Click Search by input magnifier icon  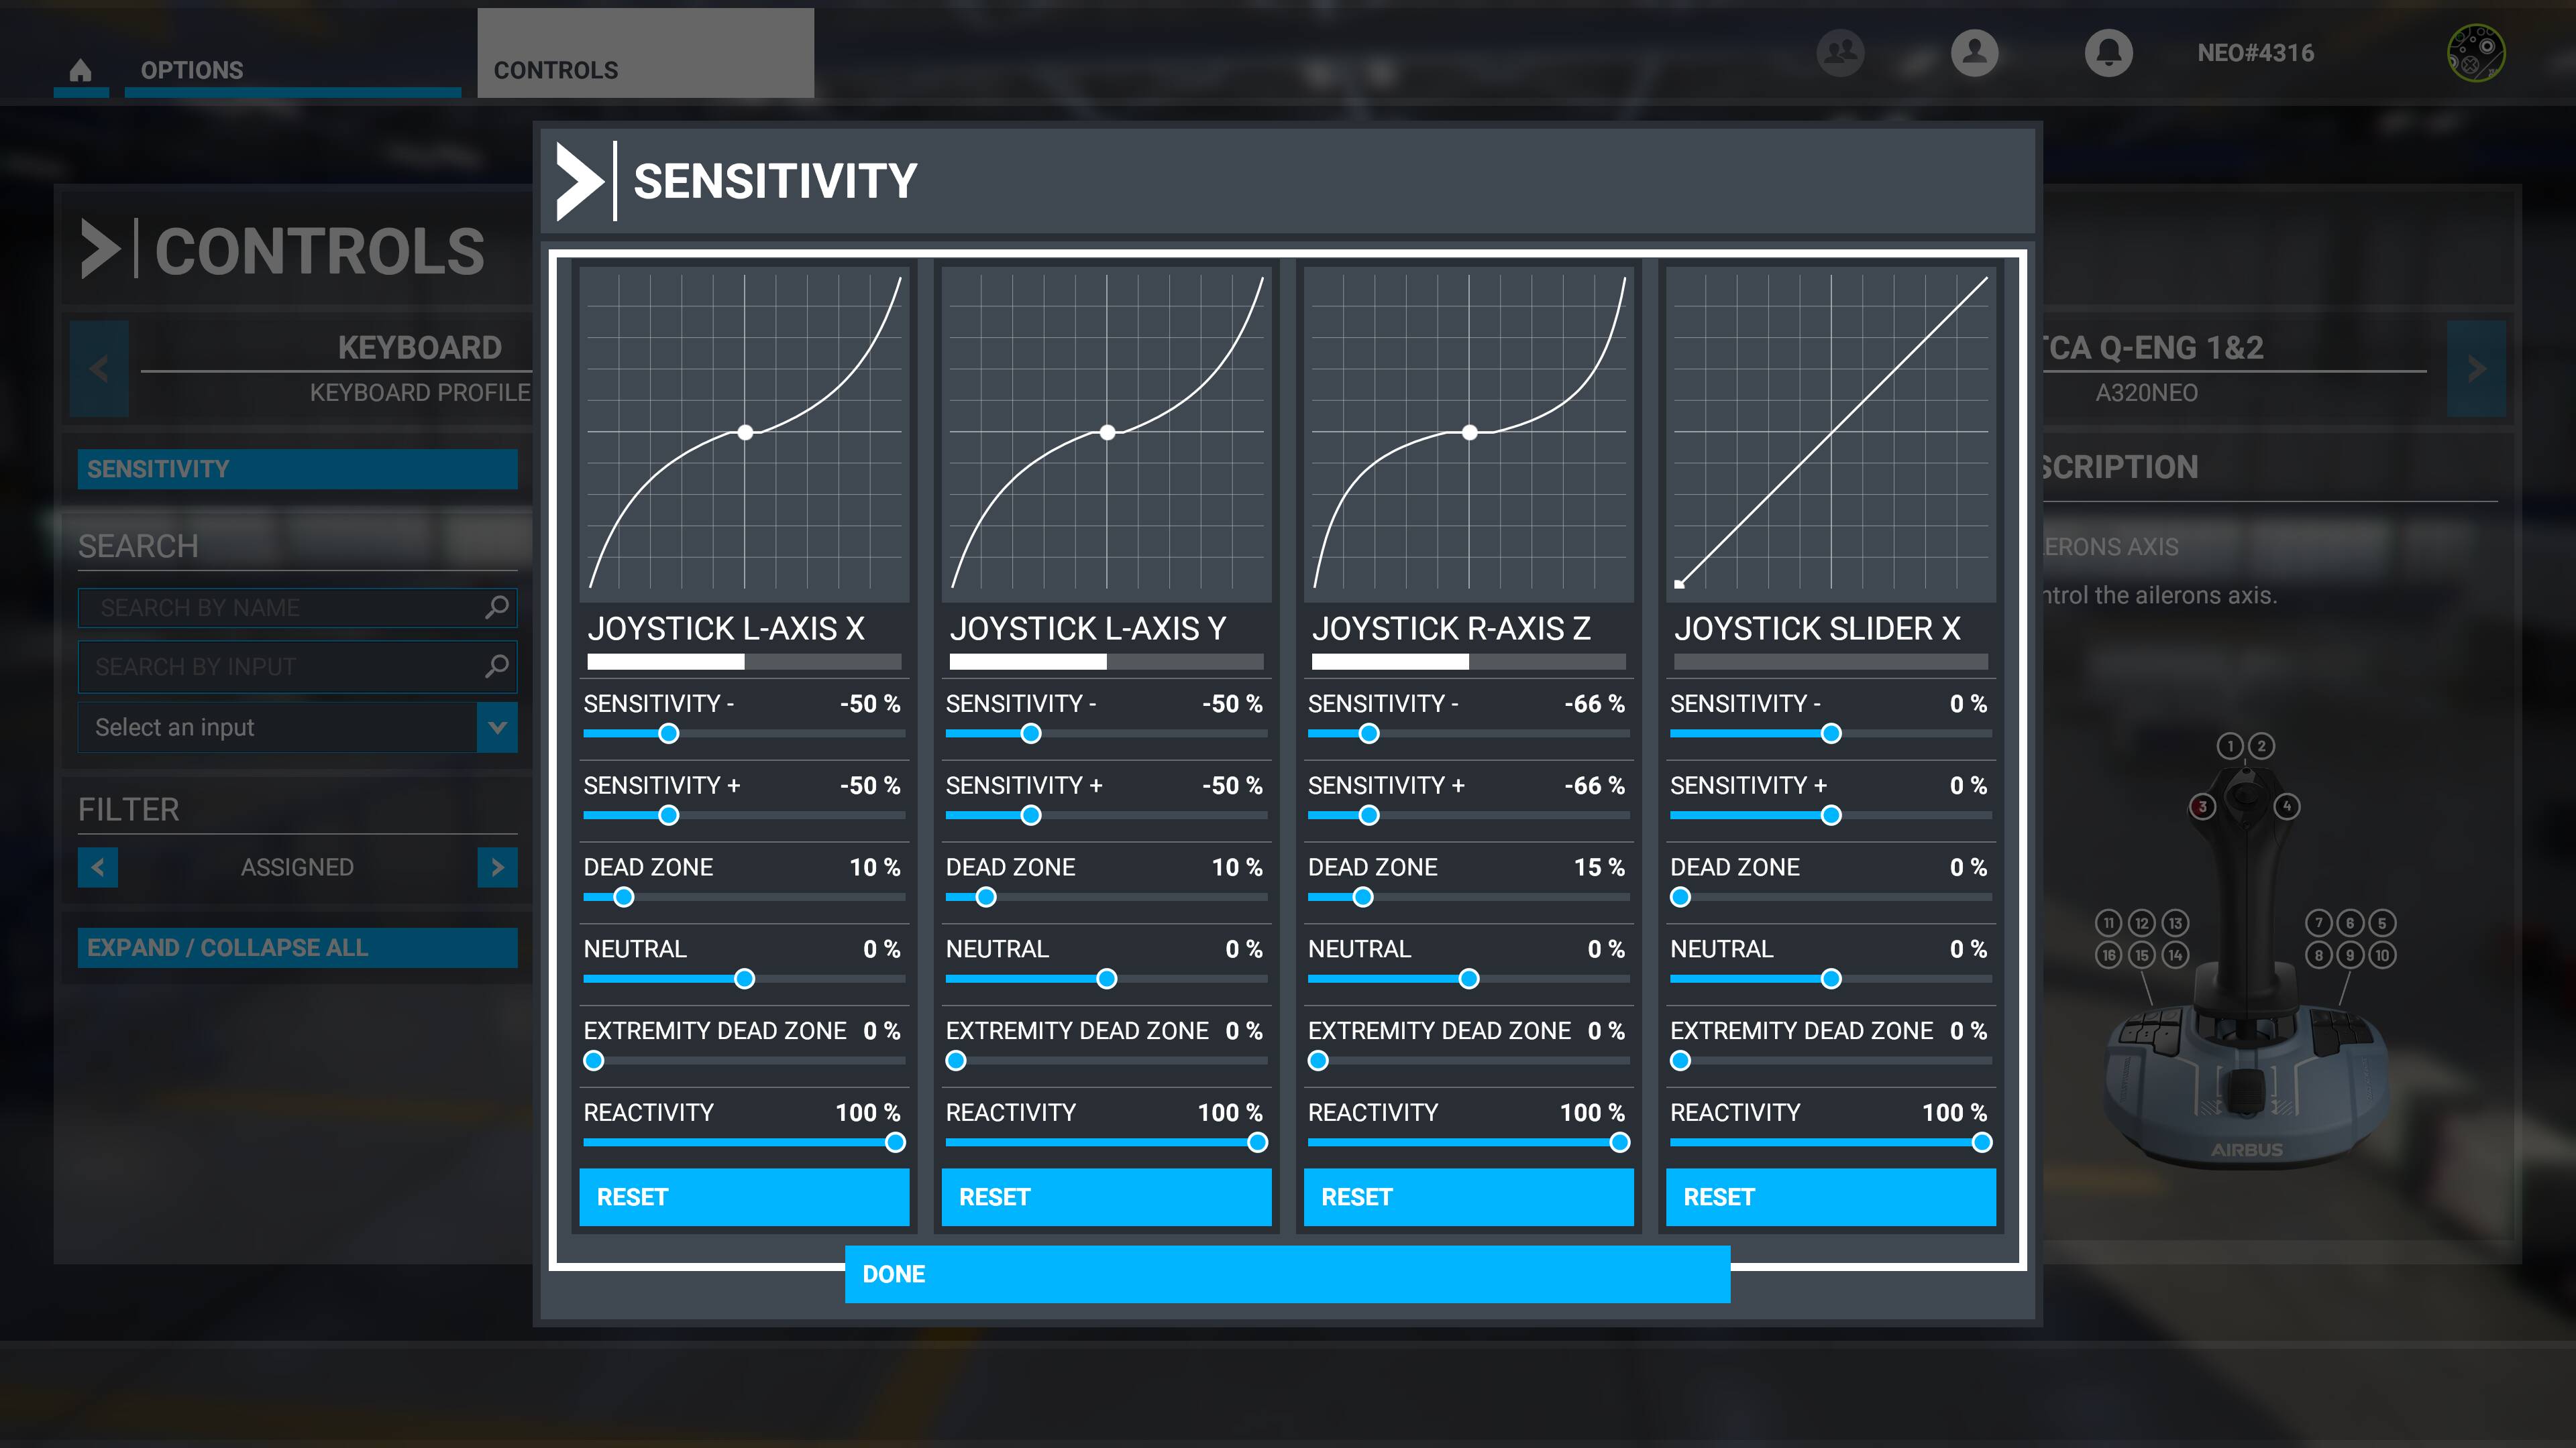coord(497,666)
